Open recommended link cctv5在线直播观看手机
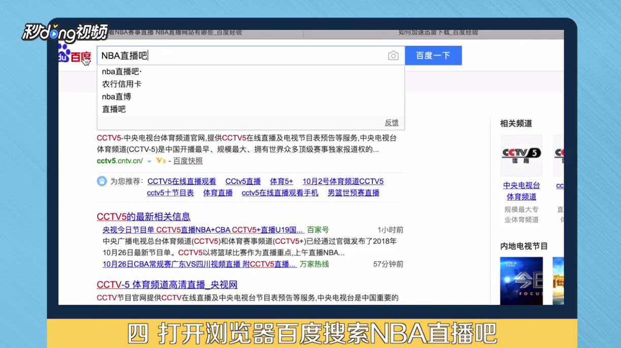Viewport: 621px width, 348px height. [x=280, y=193]
